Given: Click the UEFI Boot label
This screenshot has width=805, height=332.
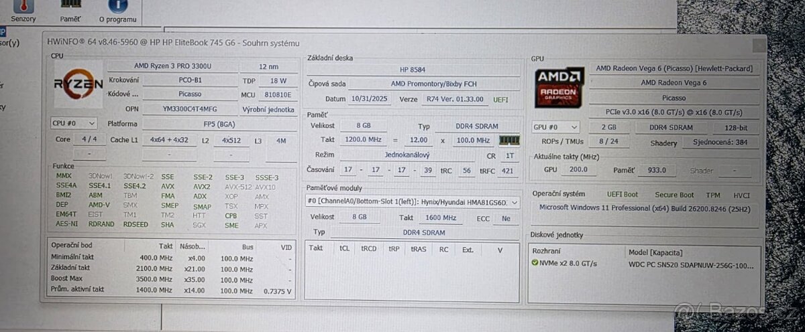Looking at the screenshot, I should (x=623, y=194).
